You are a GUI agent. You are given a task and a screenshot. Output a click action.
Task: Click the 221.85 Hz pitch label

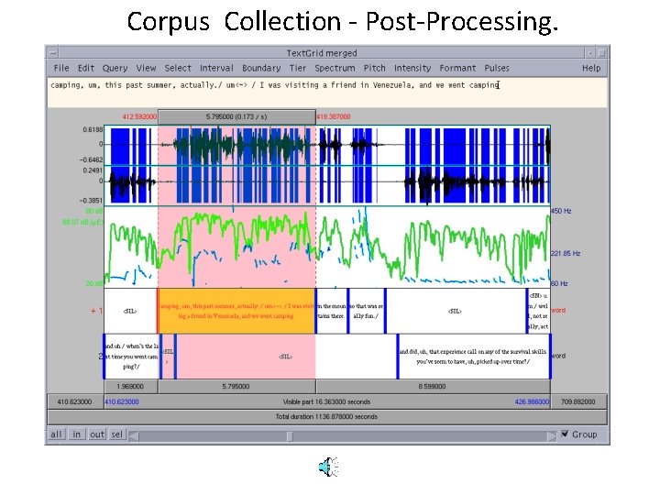pyautogui.click(x=566, y=253)
